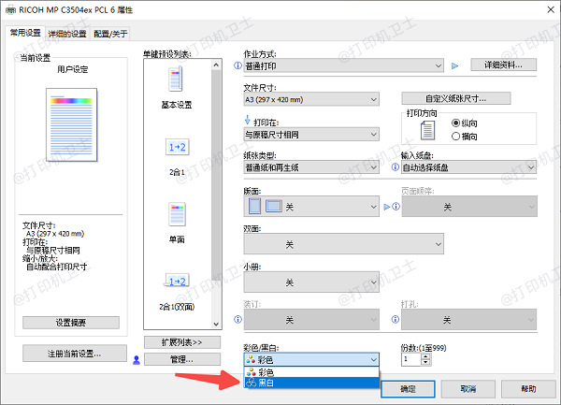The height and width of the screenshot is (405, 561).
Task: Click the 注册当前设置... button
Action: tap(75, 354)
